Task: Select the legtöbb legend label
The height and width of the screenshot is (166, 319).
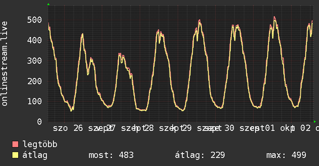Action: coord(40,144)
